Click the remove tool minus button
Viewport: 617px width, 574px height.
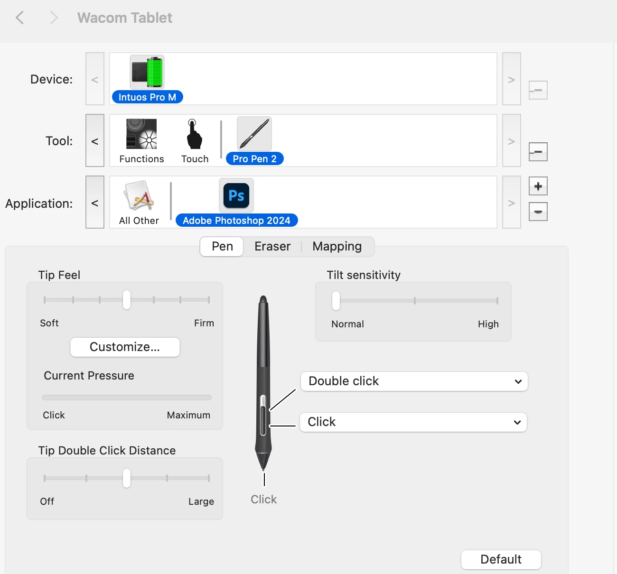pyautogui.click(x=538, y=152)
